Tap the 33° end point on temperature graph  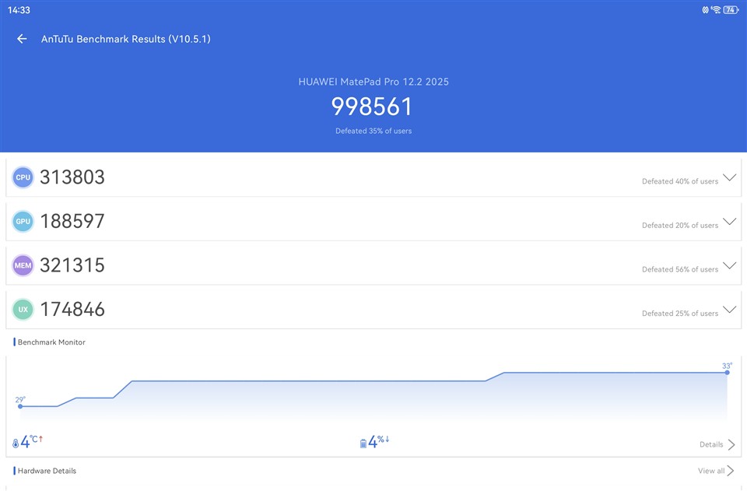[x=727, y=373]
